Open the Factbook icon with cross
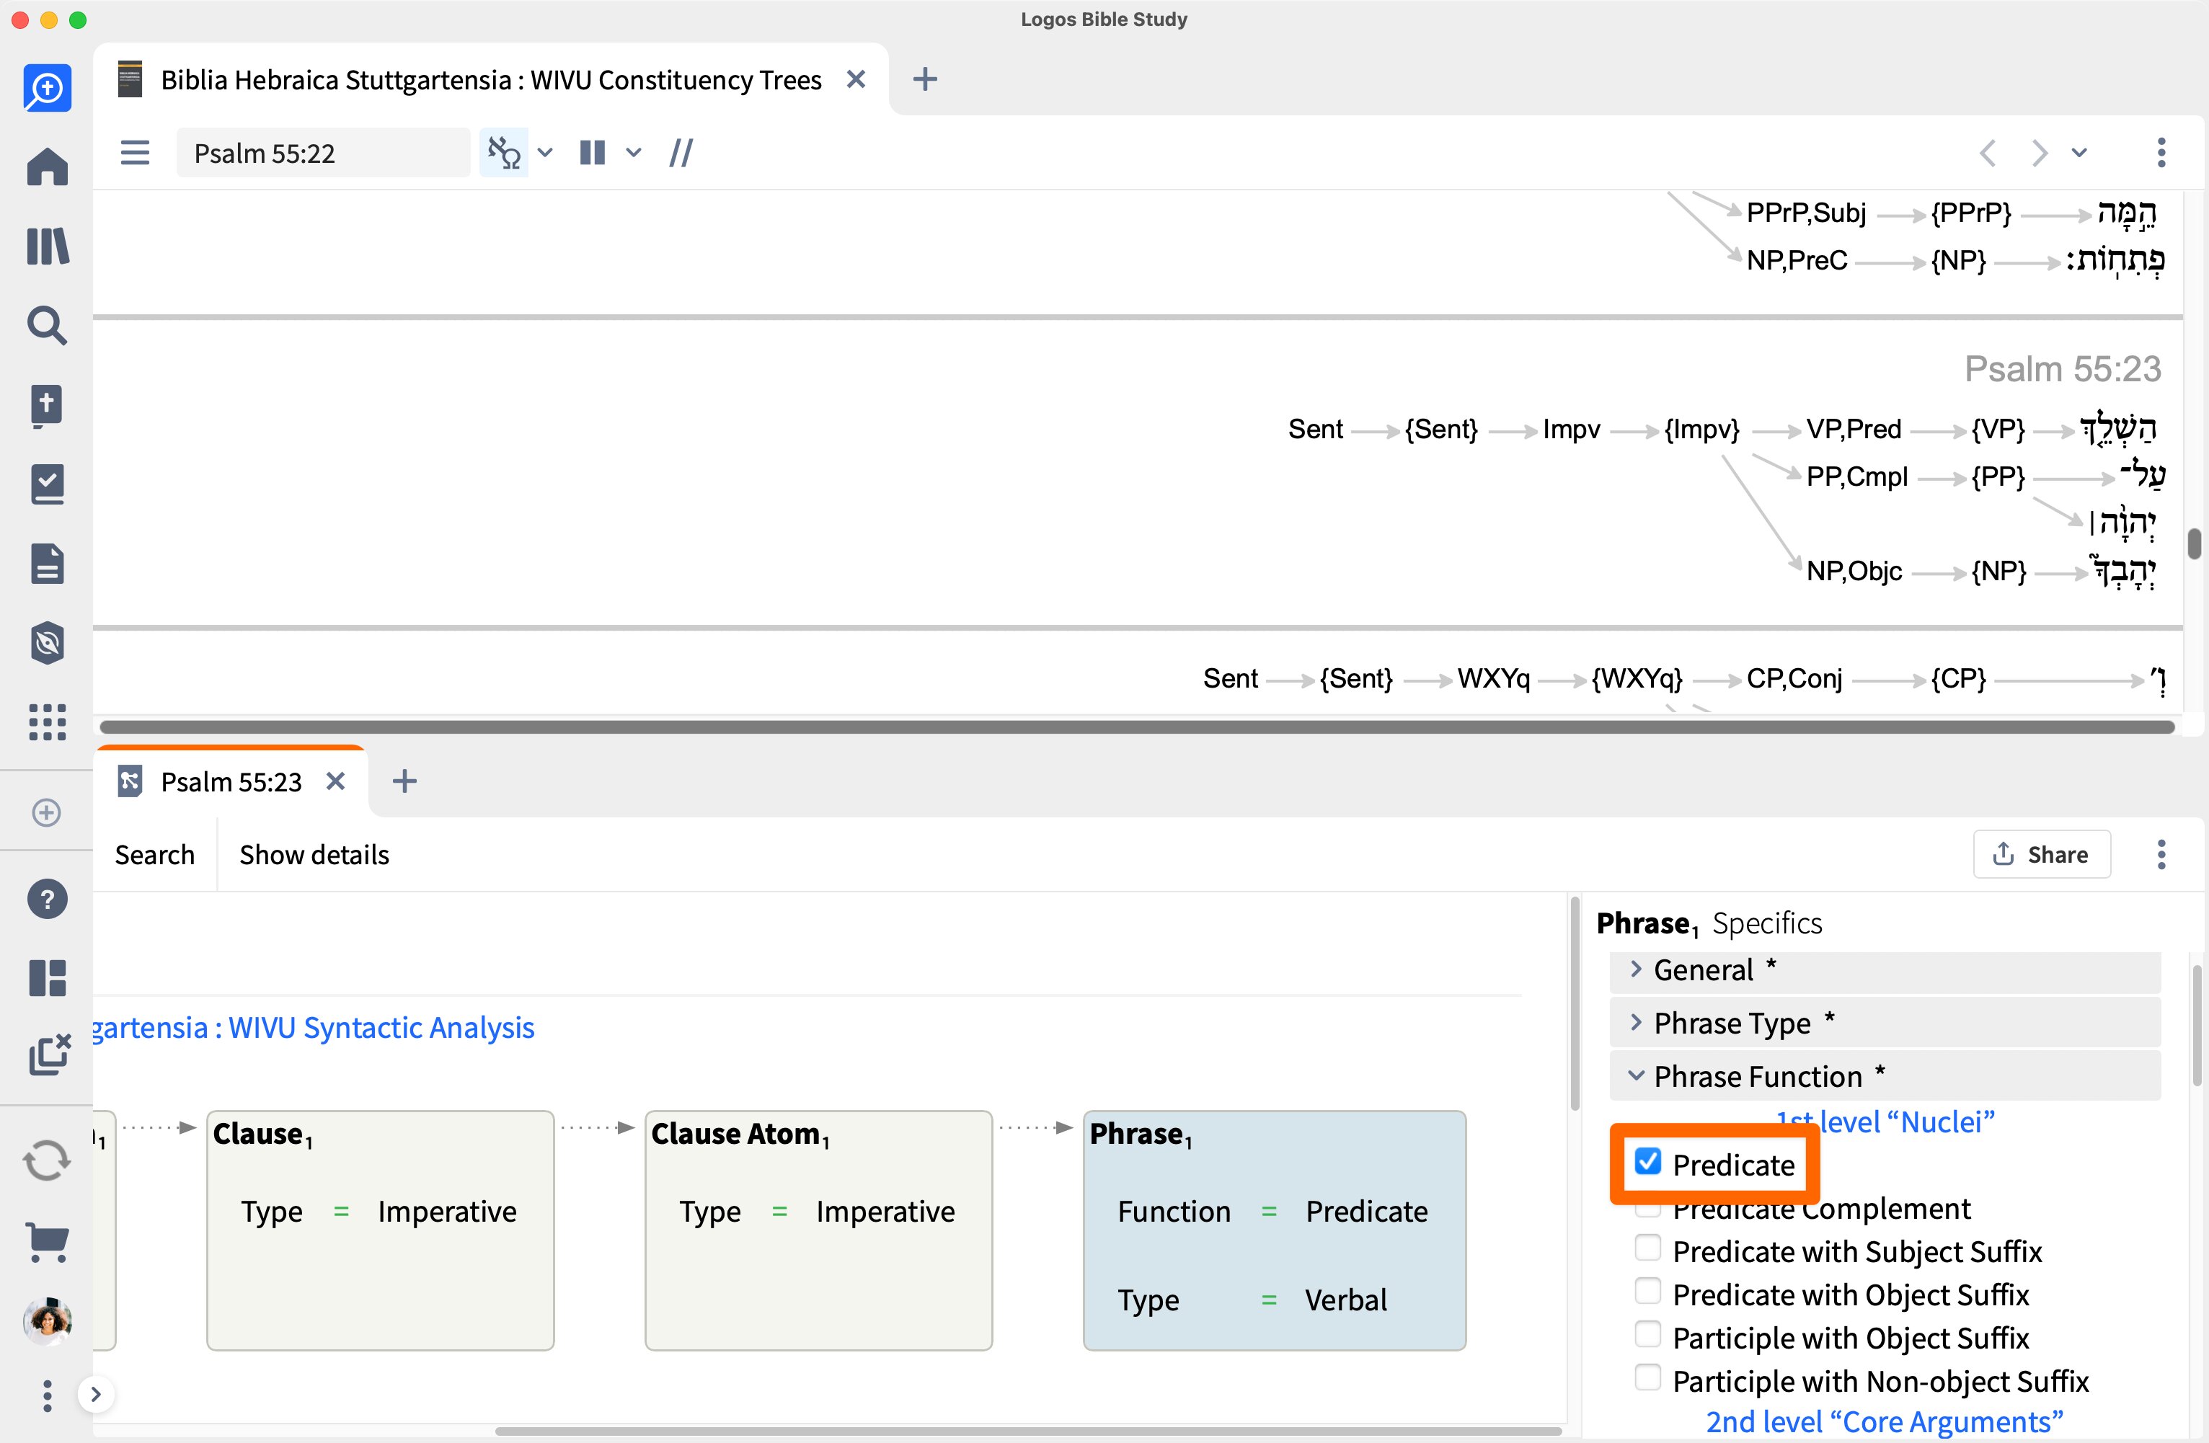 point(48,406)
